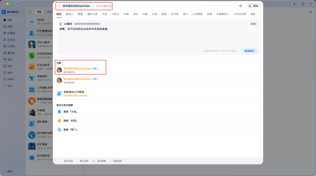The image size is (316, 176).
Task: Open the 功能 search tab
Action: (145, 14)
